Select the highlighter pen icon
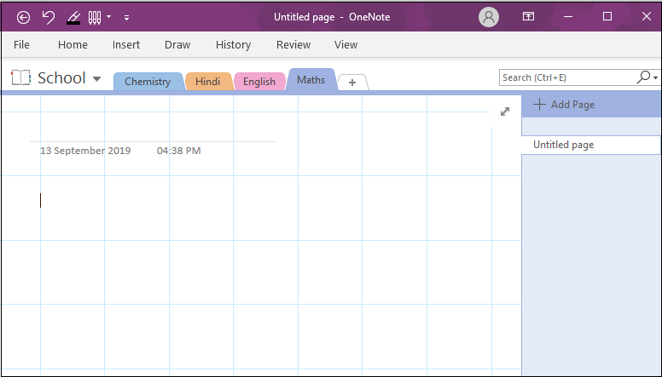Viewport: 662px width, 377px height. [73, 17]
